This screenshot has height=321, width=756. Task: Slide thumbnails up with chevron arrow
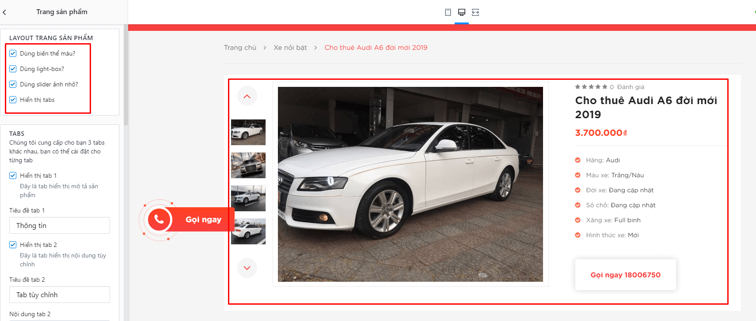pos(247,96)
